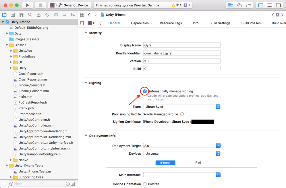The height and width of the screenshot is (188, 286).
Task: Add a new file with plus button
Action: (4, 184)
